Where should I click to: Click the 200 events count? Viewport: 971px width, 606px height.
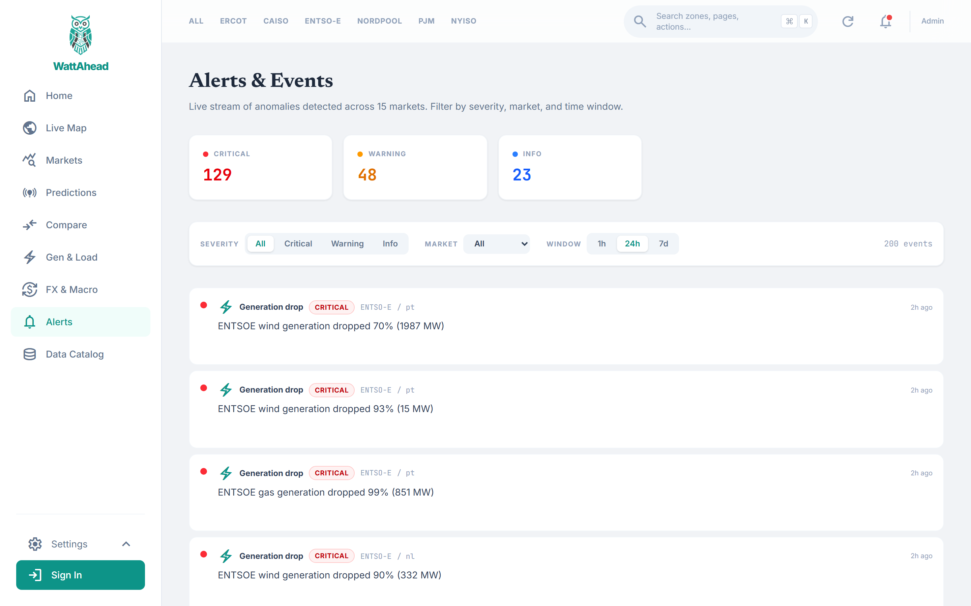click(x=908, y=244)
